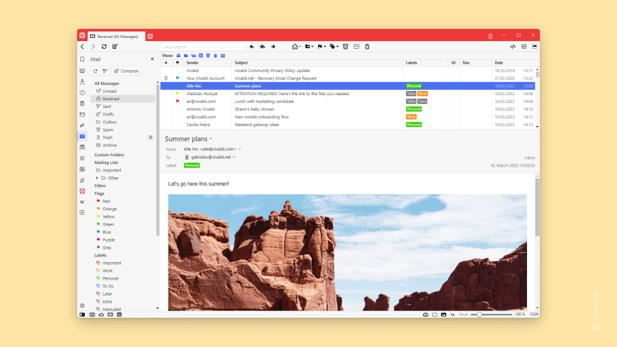The height and width of the screenshot is (347, 617).
Task: Toggle Show feeds filter icon
Action: point(201,56)
